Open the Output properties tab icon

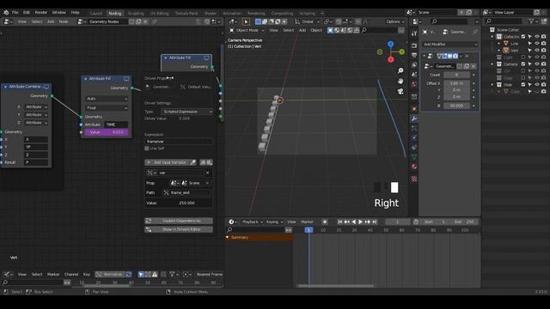coord(414,55)
